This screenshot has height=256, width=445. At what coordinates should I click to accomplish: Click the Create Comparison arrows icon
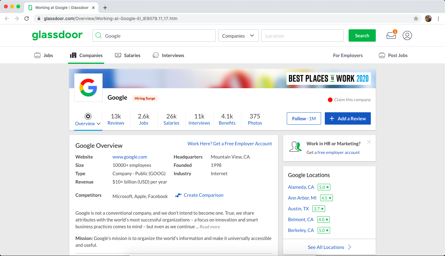point(178,195)
